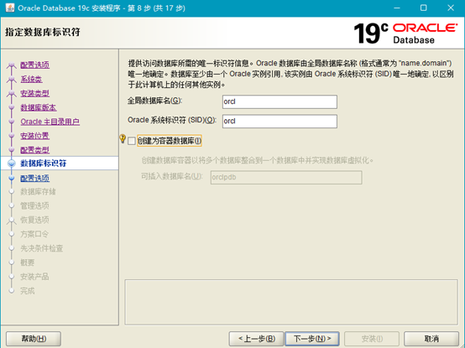Viewport: 465px width, 348px height.
Task: Click the 下一步(N) button
Action: point(312,339)
